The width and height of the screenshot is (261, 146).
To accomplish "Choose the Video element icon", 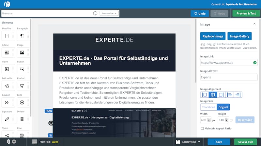I will [x=7, y=69].
